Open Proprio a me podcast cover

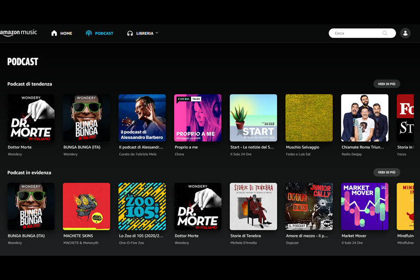coord(198,117)
